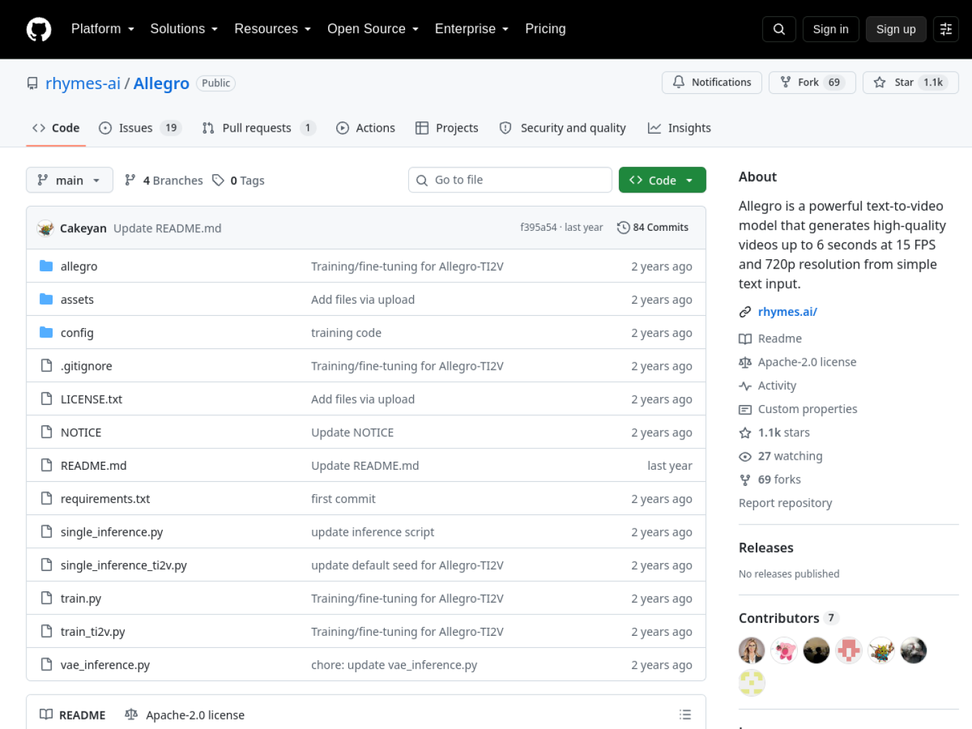Click the assets folder icon

point(46,299)
